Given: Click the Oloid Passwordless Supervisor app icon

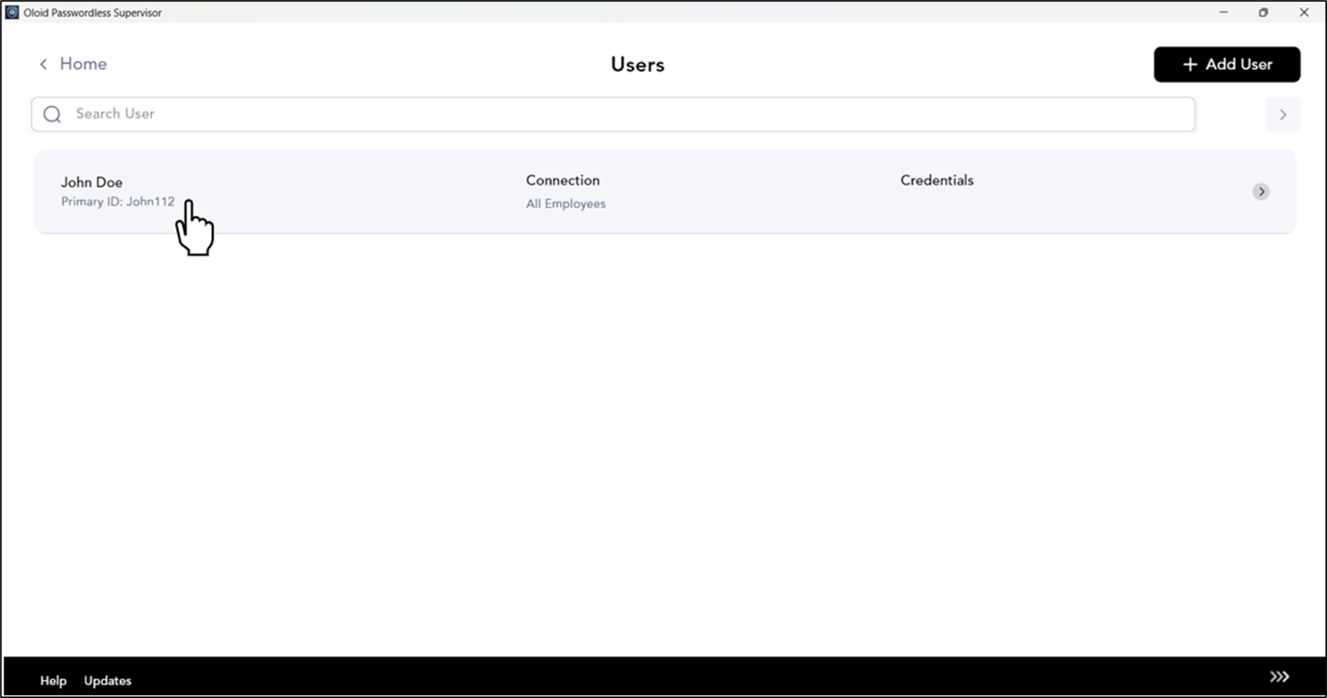Looking at the screenshot, I should point(12,12).
